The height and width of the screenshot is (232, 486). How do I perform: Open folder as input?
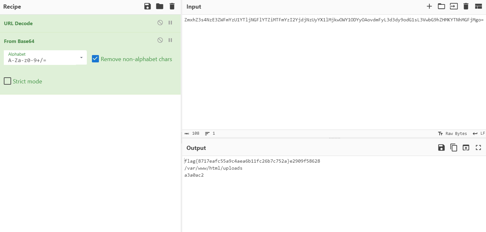click(441, 6)
